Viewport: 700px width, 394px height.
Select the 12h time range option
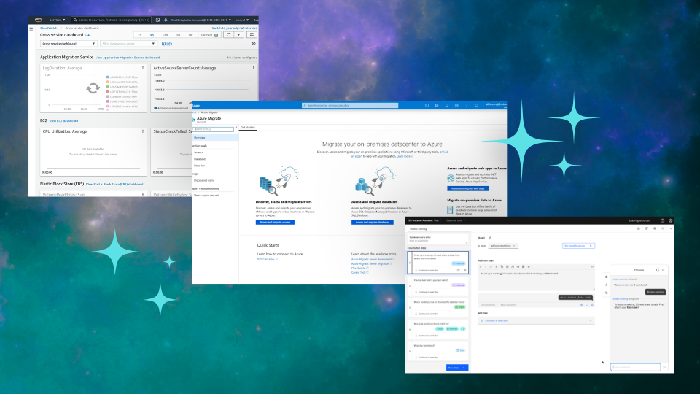click(x=165, y=34)
